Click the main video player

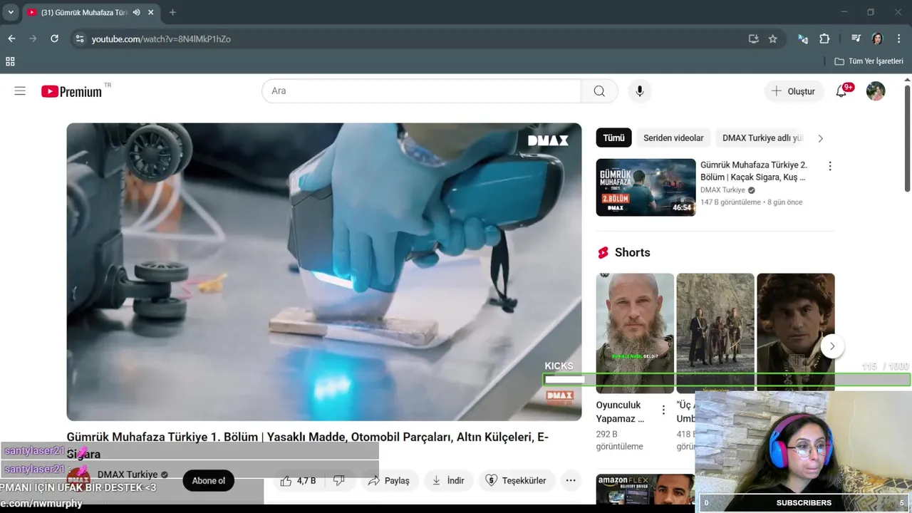coord(324,271)
